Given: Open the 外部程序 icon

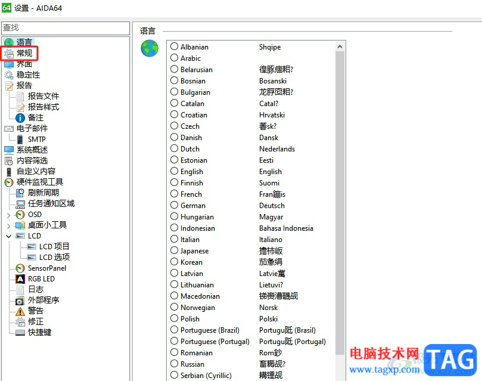Looking at the screenshot, I should pyautogui.click(x=20, y=301).
